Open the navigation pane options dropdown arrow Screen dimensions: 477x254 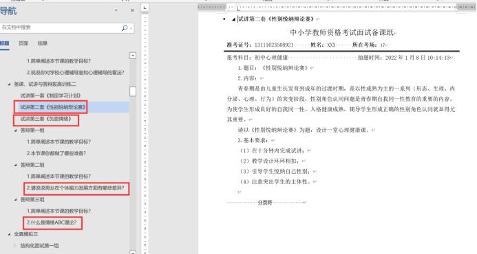click(116, 10)
